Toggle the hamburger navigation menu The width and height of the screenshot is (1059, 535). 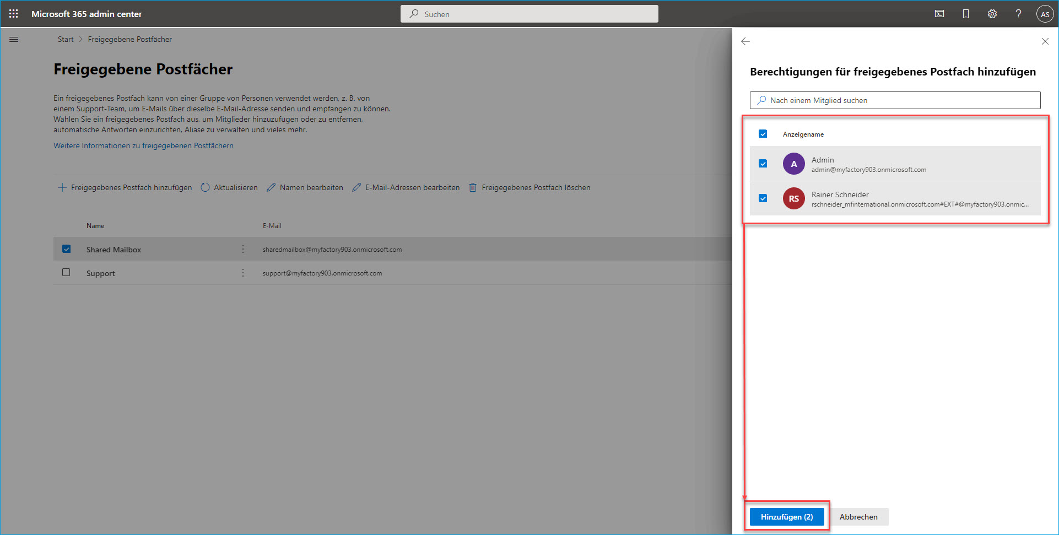coord(14,40)
